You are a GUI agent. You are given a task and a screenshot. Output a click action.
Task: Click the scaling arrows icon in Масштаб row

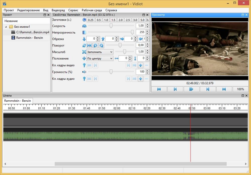pos(84,52)
